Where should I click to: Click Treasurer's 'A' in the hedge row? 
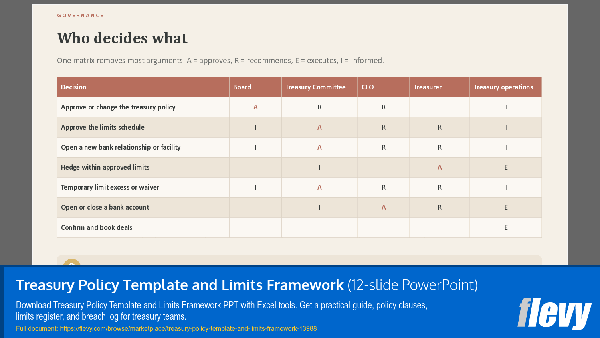tap(440, 167)
